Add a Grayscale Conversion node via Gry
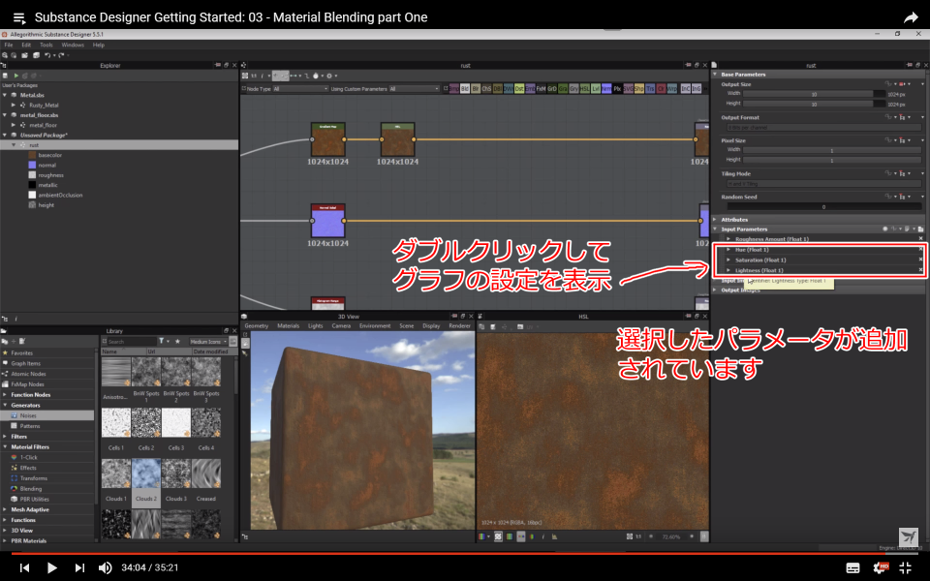 573,88
